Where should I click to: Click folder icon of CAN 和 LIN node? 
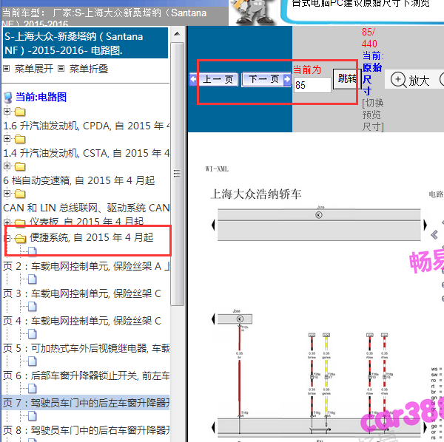(20, 194)
